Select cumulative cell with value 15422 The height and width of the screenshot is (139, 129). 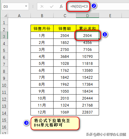point(88,77)
